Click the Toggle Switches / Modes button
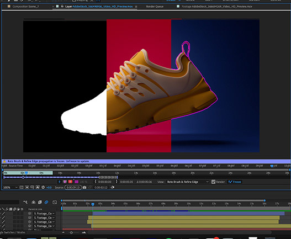Image resolution: width=291 pixels, height=239 pixels. click(x=13, y=232)
